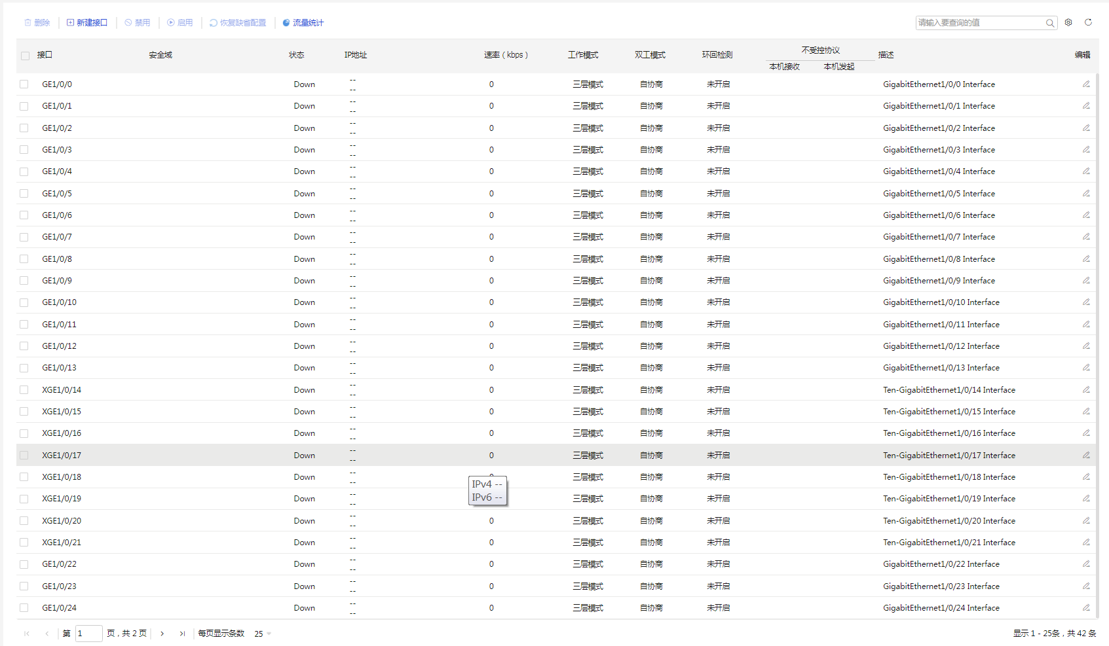Tick the checkbox for GE1/0/12

tap(24, 346)
